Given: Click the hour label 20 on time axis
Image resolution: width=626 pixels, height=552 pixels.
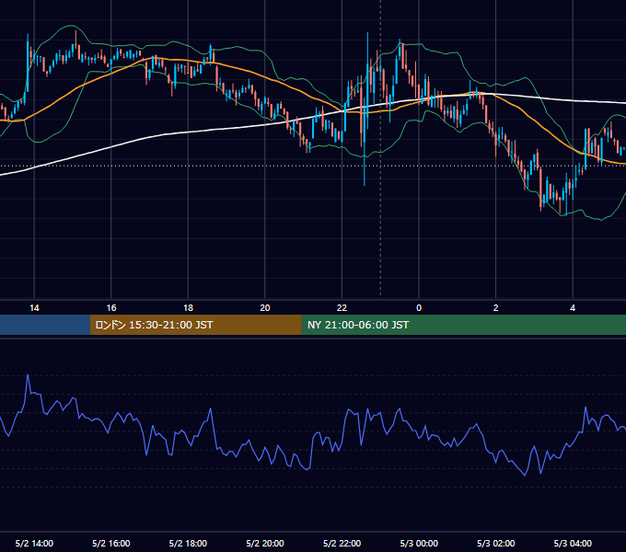Looking at the screenshot, I should click(x=265, y=308).
